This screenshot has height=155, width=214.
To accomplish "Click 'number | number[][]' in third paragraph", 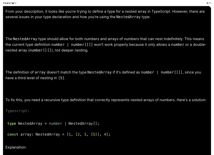I will (x=162, y=72).
